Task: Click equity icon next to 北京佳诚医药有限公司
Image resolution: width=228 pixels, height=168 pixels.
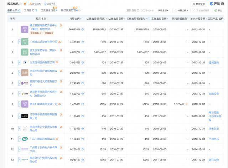Action: 57,63
